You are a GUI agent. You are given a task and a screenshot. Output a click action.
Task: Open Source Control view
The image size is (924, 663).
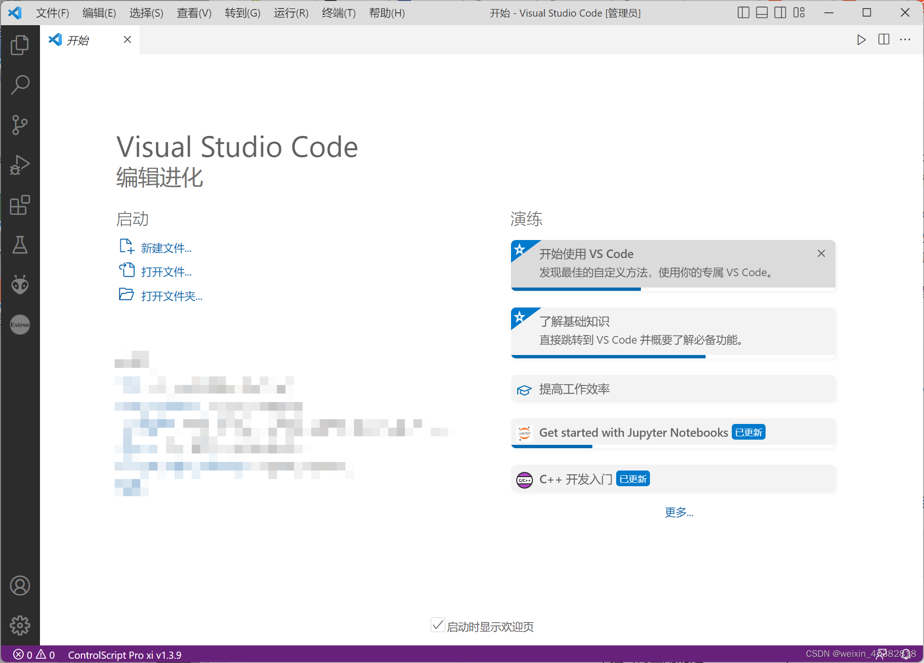20,125
